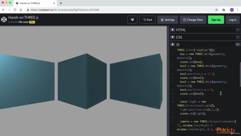241x136 pixels.
Task: Click the 'scene.add(box3);' code line
Action: [x=192, y=94]
